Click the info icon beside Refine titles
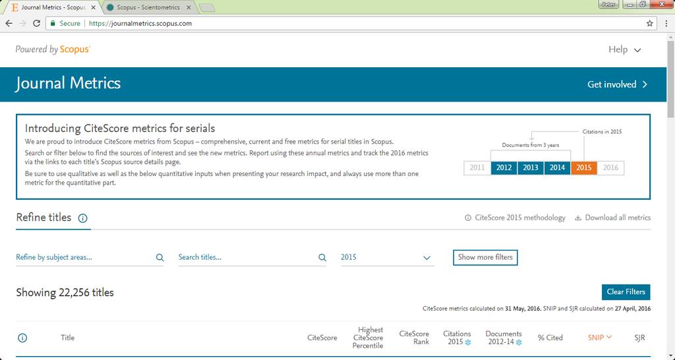 pyautogui.click(x=82, y=218)
